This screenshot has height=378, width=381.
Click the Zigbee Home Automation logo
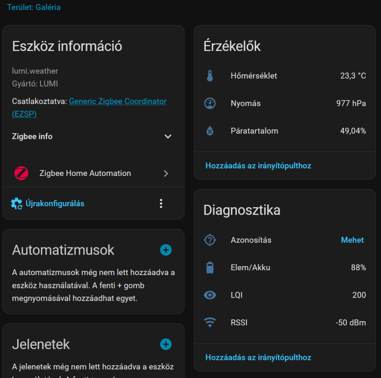(x=21, y=174)
